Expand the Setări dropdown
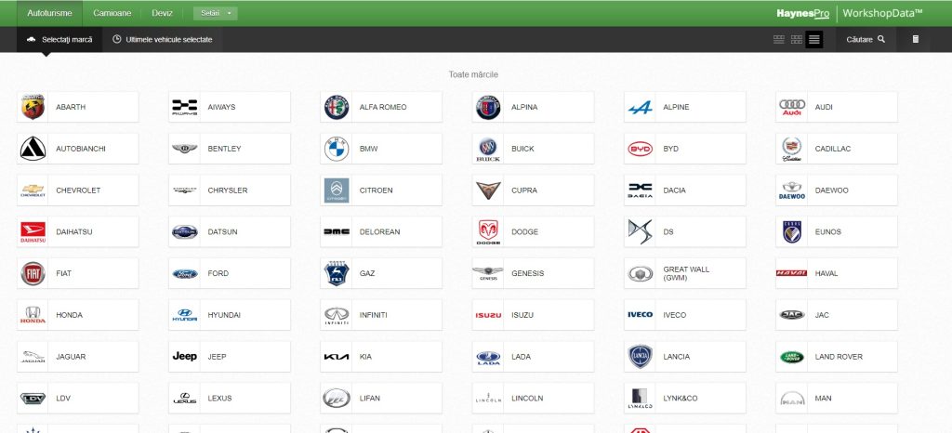Viewport: 952px width, 433px height. (215, 13)
